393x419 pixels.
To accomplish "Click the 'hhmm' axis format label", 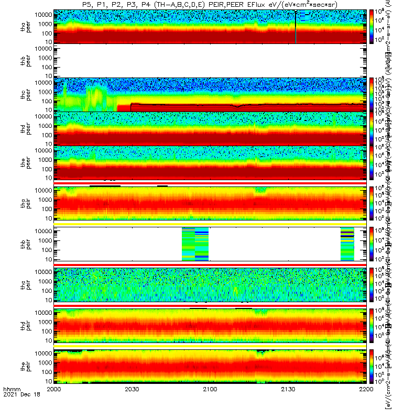I will pyautogui.click(x=12, y=389).
